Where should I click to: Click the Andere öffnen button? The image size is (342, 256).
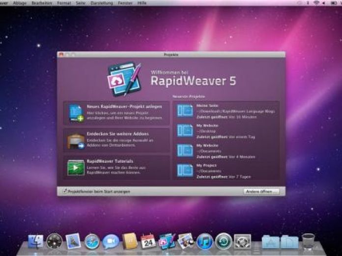[261, 191]
